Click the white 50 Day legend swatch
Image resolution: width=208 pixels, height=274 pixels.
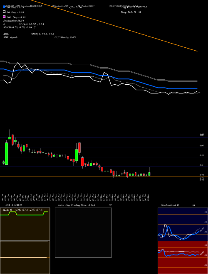tap(4, 12)
